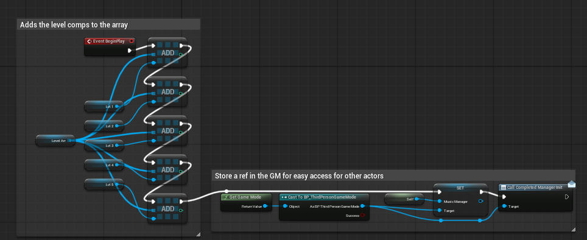Click the exec output pin of Call Completed Manager Init
587x240 pixels.
(567, 197)
